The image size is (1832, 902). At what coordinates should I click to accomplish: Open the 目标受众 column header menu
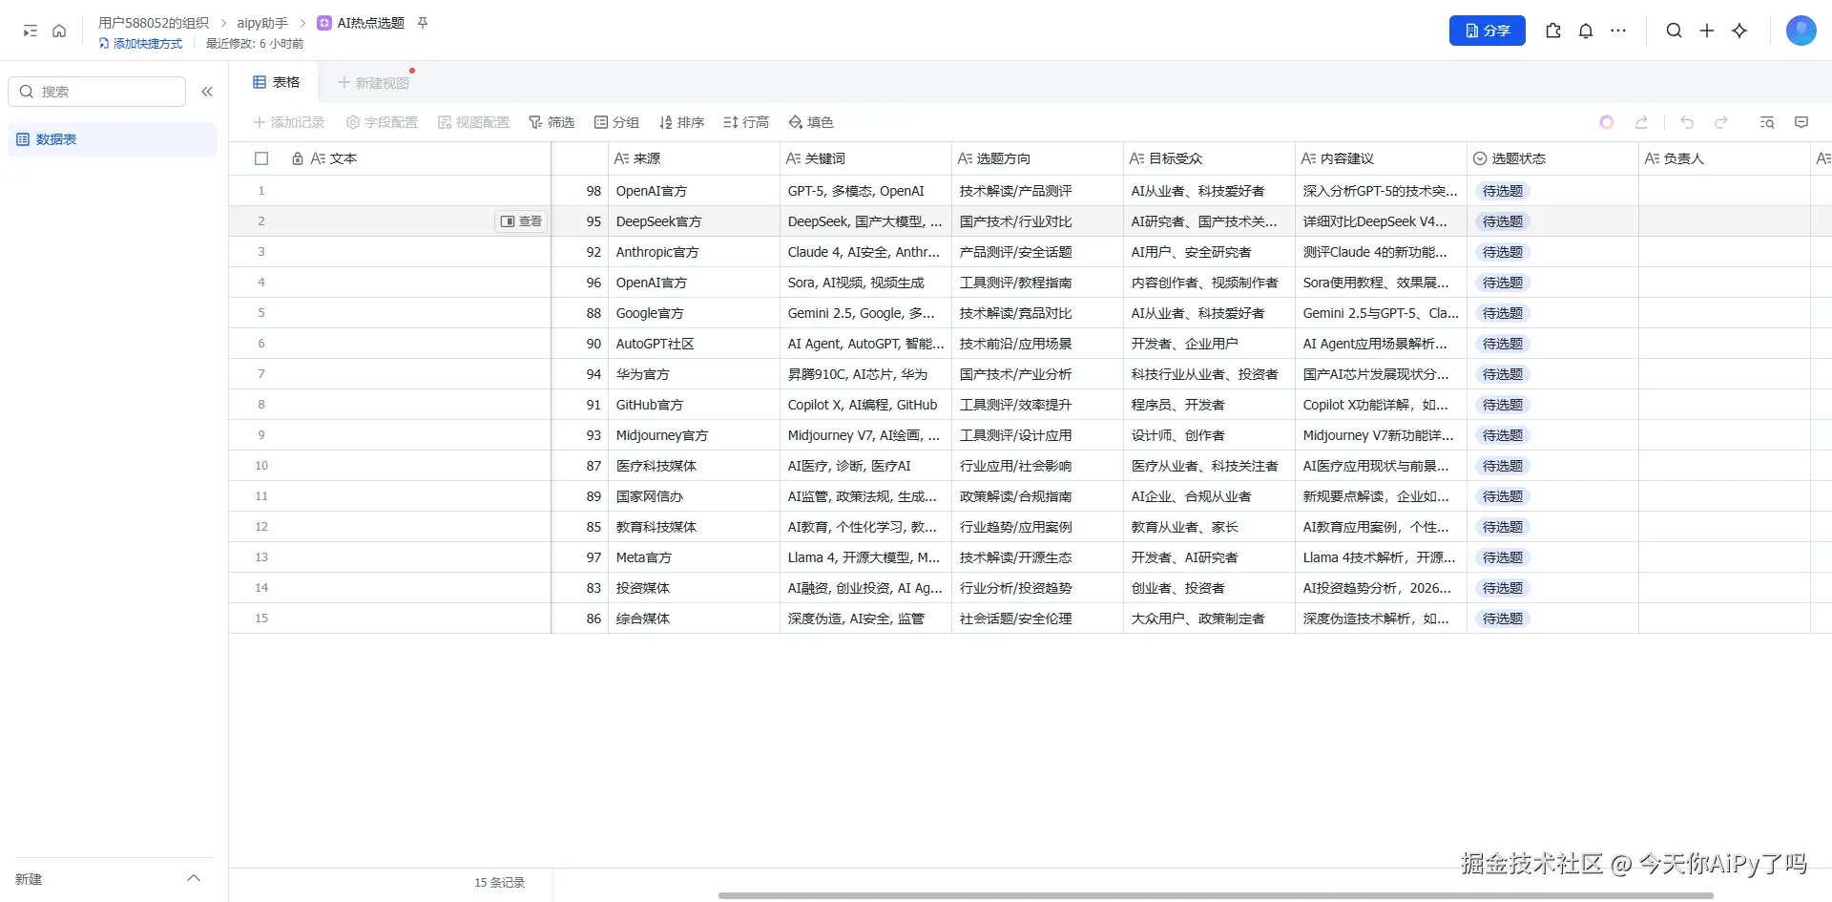click(1209, 158)
